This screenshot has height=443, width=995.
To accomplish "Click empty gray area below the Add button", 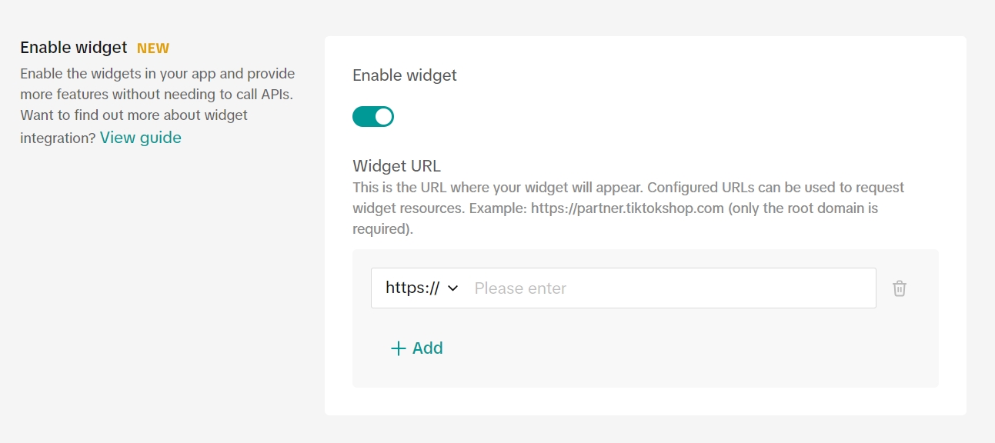I will (645, 374).
